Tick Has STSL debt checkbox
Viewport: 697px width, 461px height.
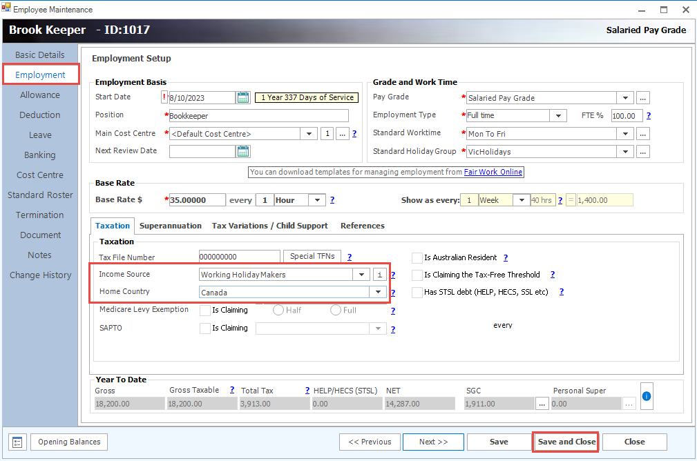(x=417, y=292)
